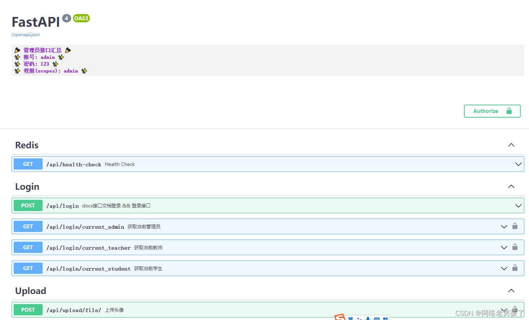The image size is (529, 320).
Task: Click the POST badge of /api/login
Action: point(28,206)
